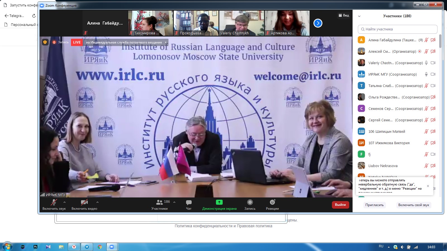Show next video thumbnails with blue arrow
Screen dimensions: 447x251
pyautogui.click(x=318, y=23)
